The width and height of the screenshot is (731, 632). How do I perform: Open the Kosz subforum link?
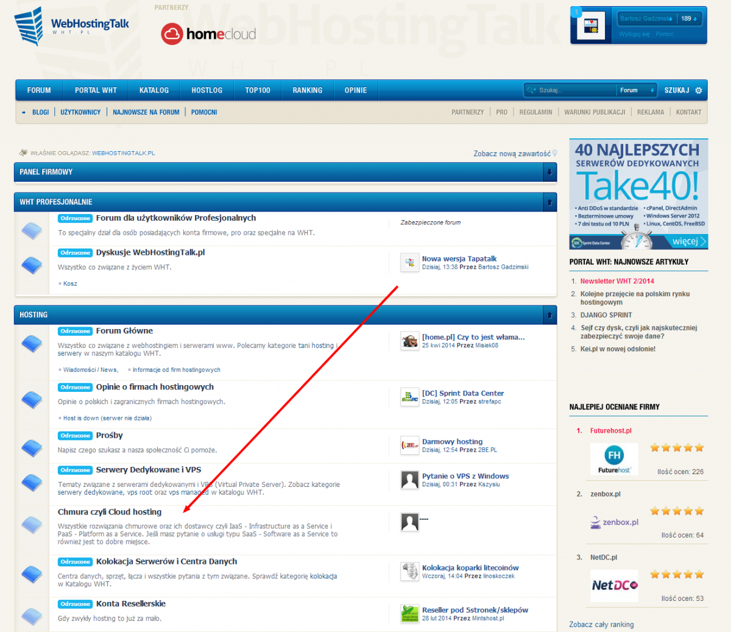(70, 283)
